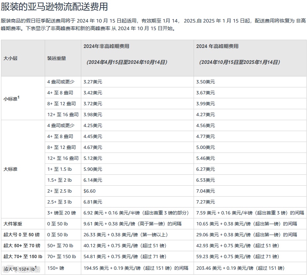Select the 150+ 磅 weight cell
The width and height of the screenshot is (307, 275).
(63, 268)
